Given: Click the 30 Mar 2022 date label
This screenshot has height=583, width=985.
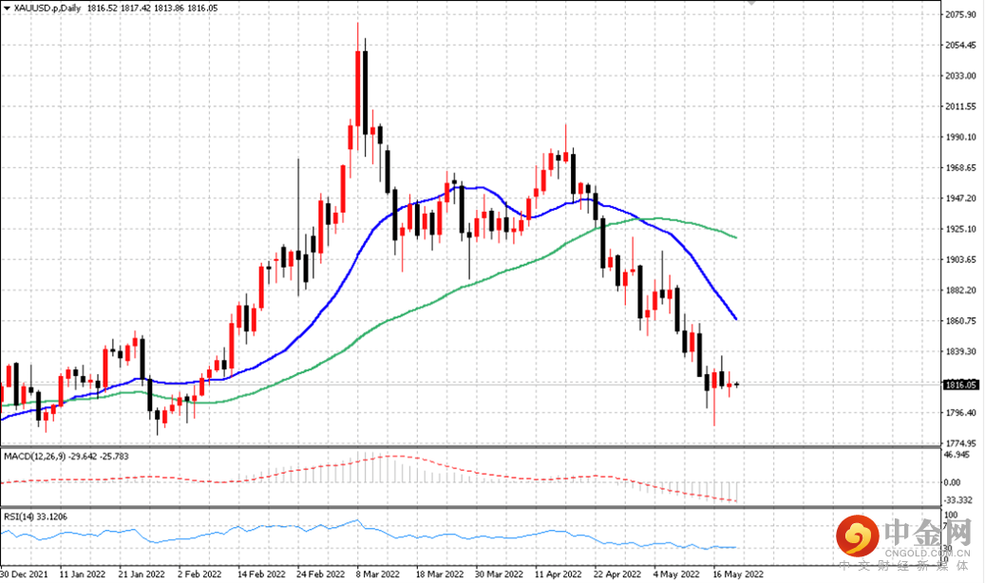Looking at the screenshot, I should tap(499, 574).
